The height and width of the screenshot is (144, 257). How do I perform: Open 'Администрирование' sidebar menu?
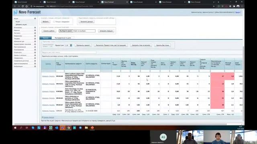[x=21, y=64]
